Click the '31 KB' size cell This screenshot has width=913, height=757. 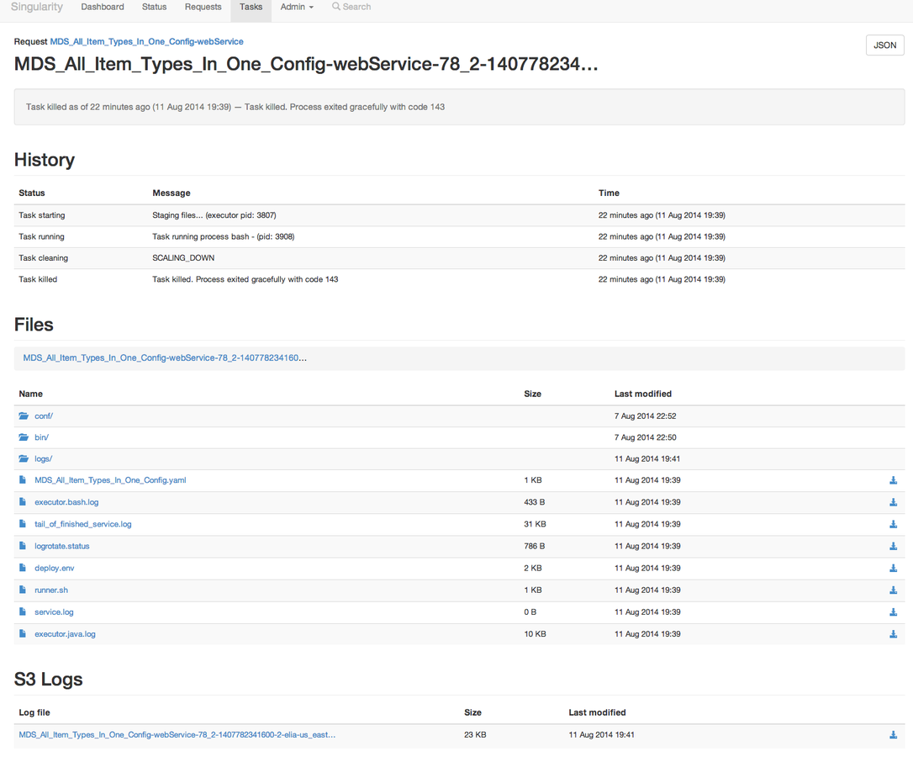535,524
